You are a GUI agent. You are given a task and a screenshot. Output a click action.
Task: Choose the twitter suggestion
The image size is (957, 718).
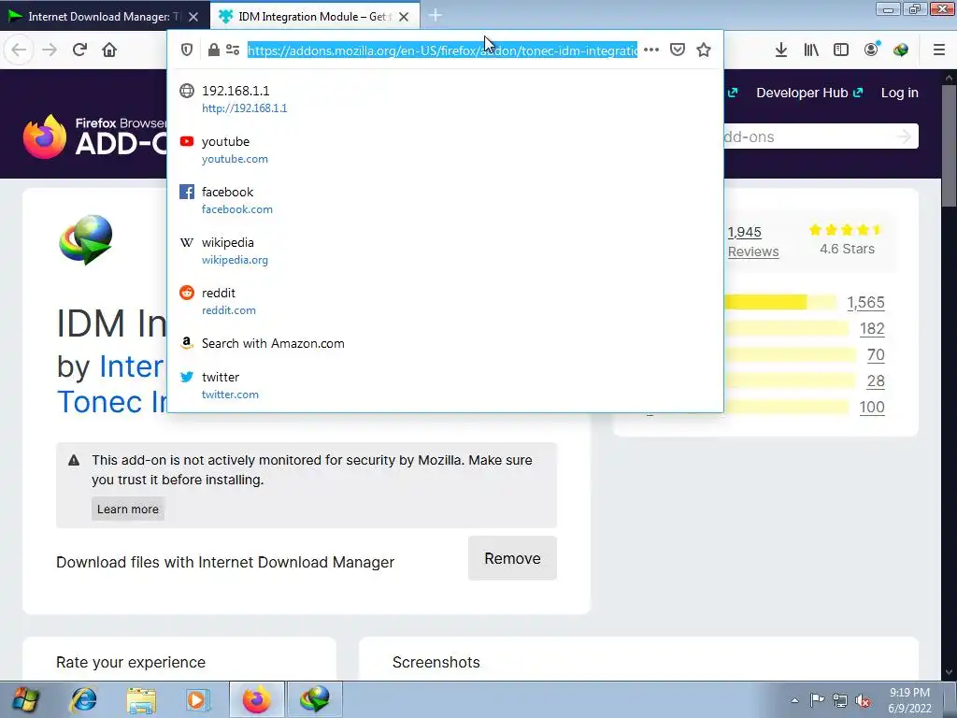(x=445, y=385)
